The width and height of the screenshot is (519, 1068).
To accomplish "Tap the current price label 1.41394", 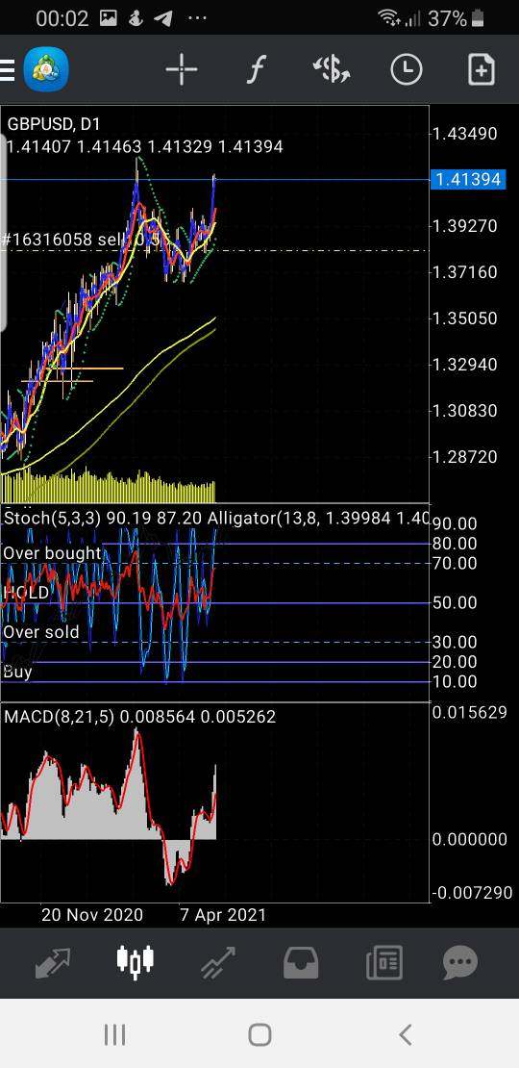I will tap(468, 179).
